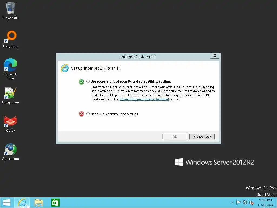Click the red shield X icon

tap(81, 114)
